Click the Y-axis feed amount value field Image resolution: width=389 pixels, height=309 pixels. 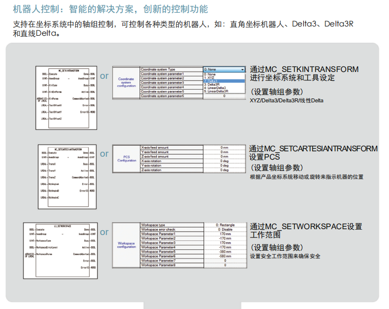[224, 152]
